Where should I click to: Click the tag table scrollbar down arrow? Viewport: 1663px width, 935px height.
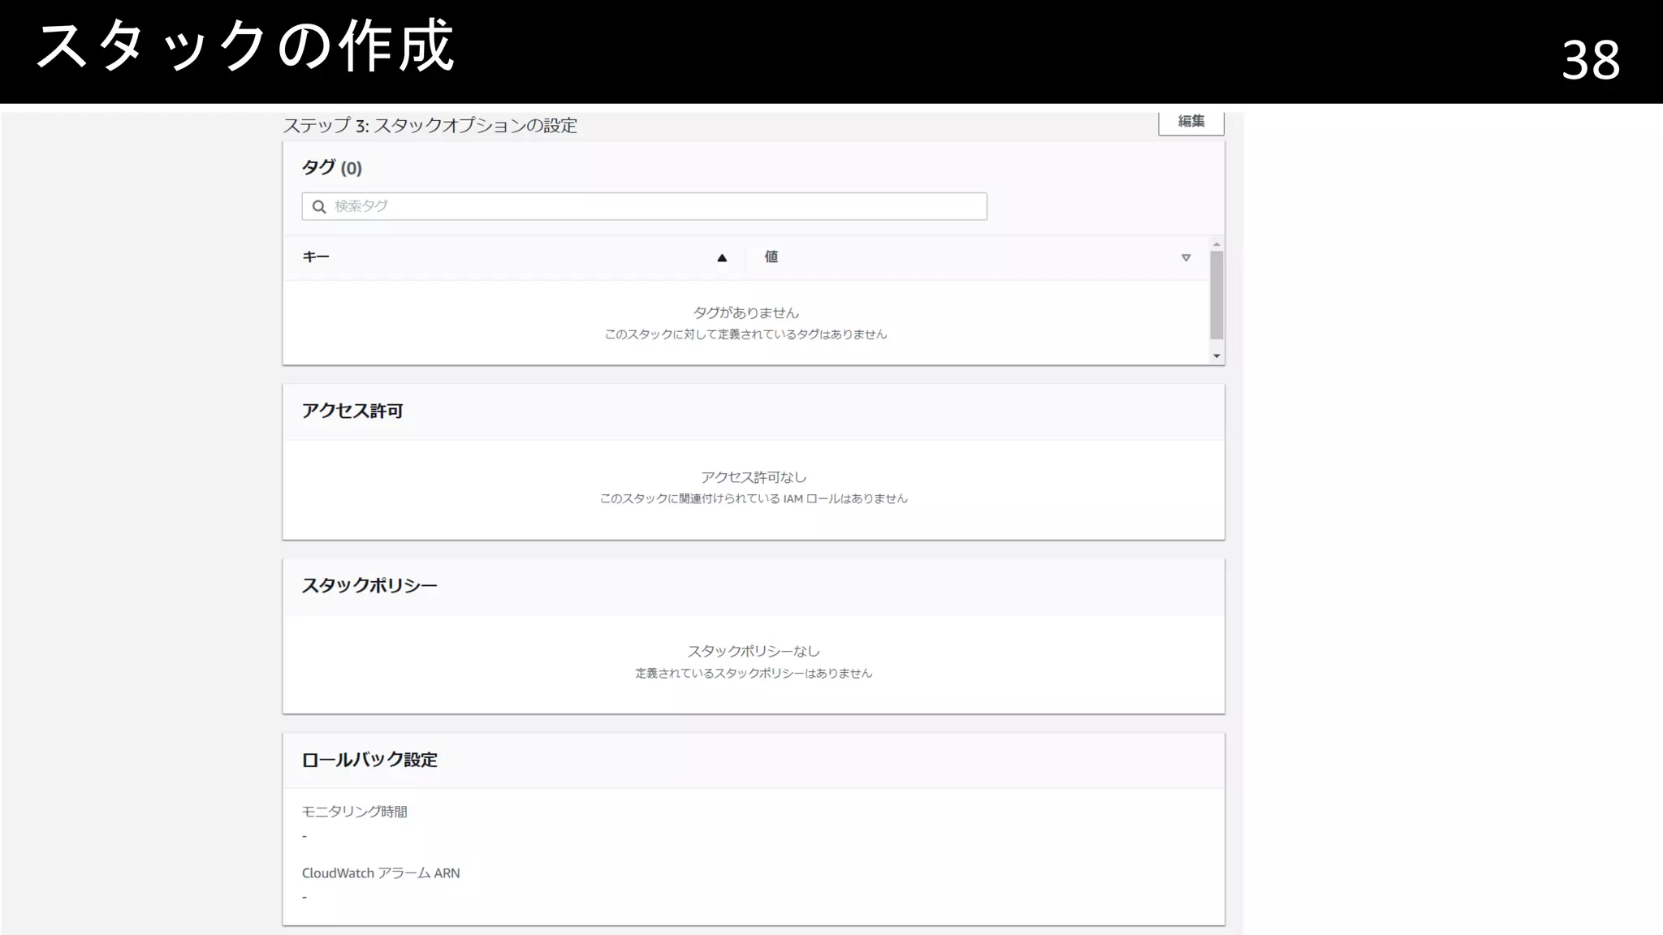[x=1216, y=355]
